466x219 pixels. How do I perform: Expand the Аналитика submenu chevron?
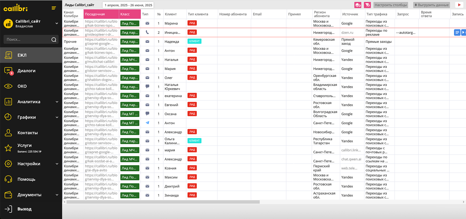[x=57, y=102]
